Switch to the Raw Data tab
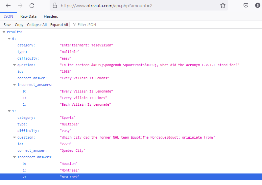 click(x=28, y=16)
